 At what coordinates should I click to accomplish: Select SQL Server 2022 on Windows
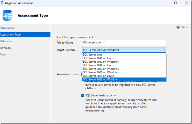tap(101, 72)
